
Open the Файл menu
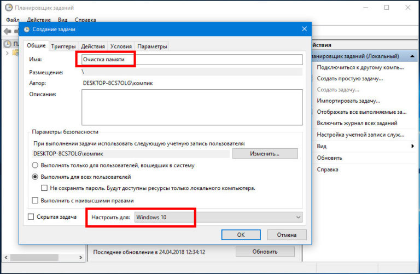click(x=12, y=19)
